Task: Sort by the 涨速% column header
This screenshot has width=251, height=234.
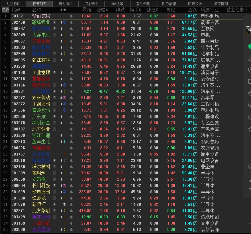Action: pyautogui.click(x=152, y=10)
